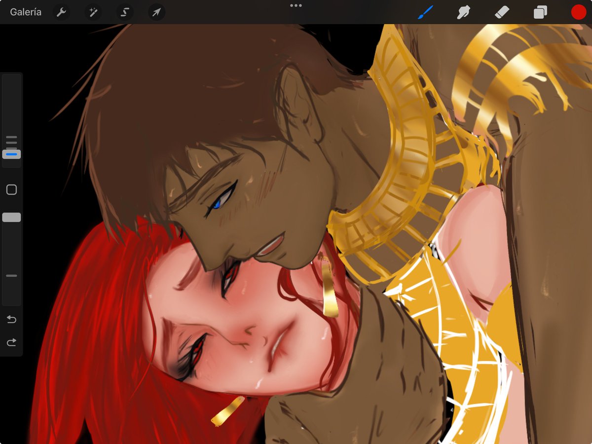Open the Galería gallery view
The width and height of the screenshot is (592, 444).
[x=26, y=12]
